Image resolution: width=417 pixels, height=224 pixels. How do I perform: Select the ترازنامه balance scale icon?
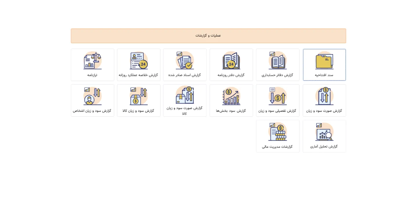[x=93, y=61]
